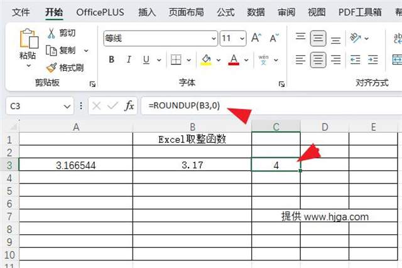
Task: Switch to the 公式 (Formulas) tab
Action: 225,12
